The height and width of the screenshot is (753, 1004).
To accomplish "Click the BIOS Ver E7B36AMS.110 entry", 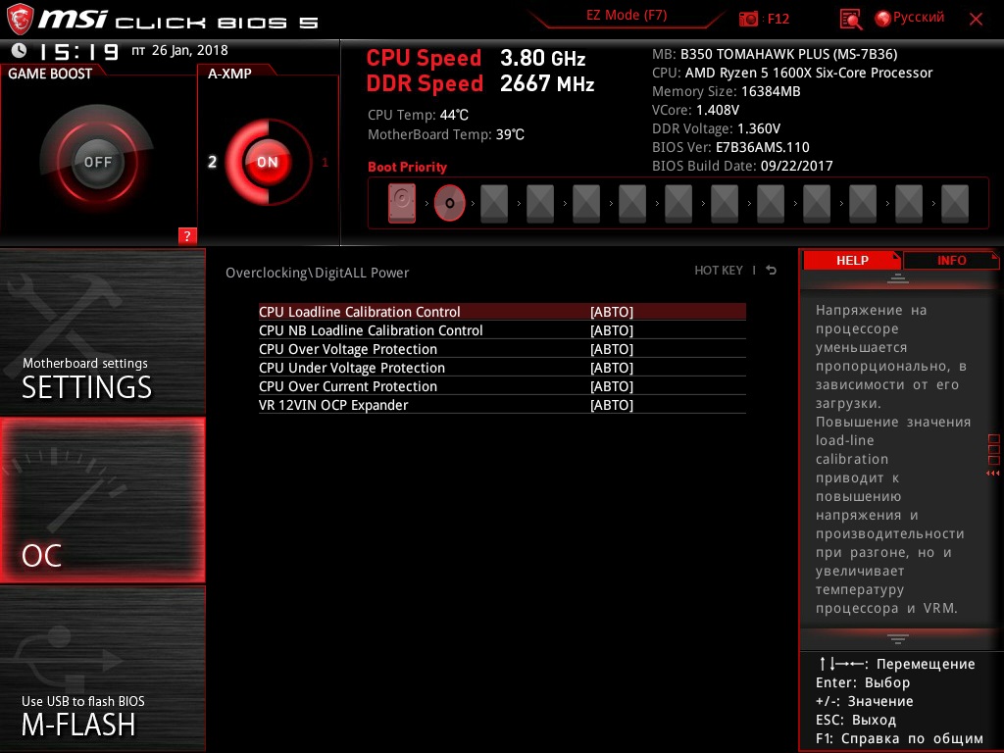I will point(730,147).
